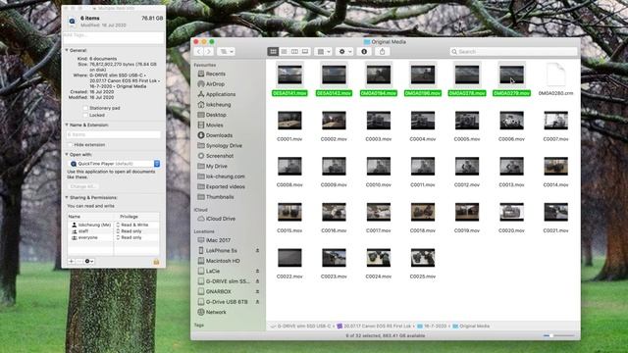Switch Finder to list view
The image size is (628, 353).
click(x=284, y=52)
